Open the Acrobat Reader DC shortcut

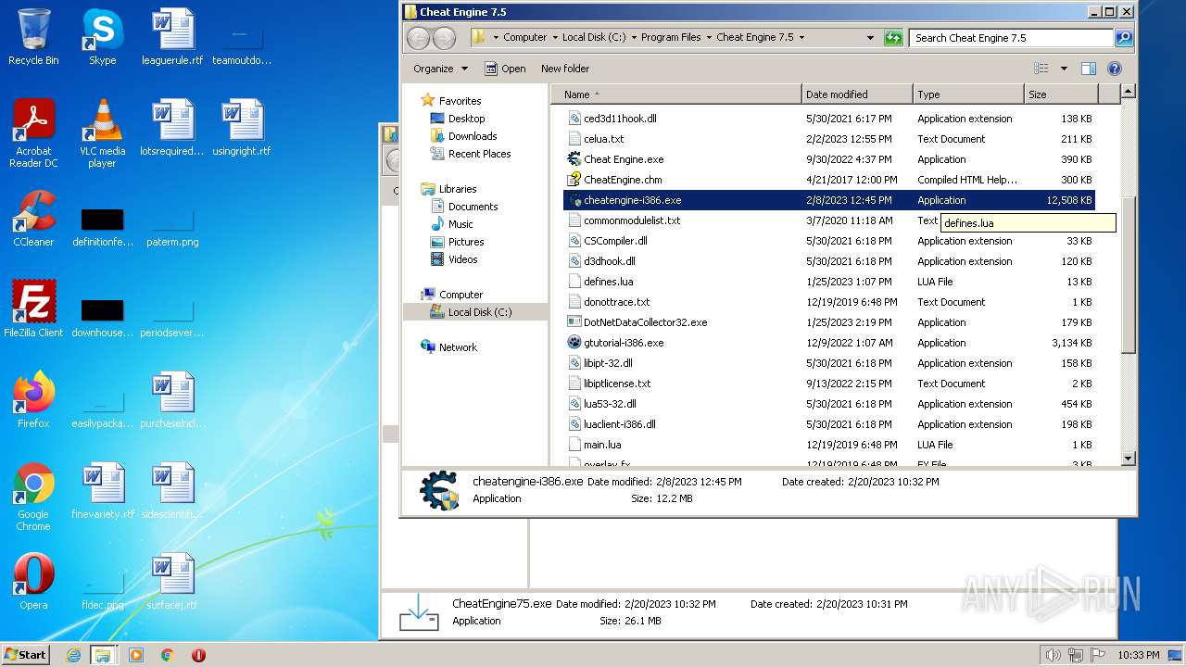[x=33, y=134]
